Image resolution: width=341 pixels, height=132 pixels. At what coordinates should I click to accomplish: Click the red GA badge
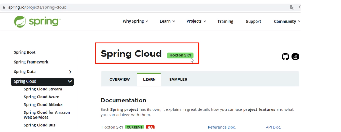[x=150, y=127]
